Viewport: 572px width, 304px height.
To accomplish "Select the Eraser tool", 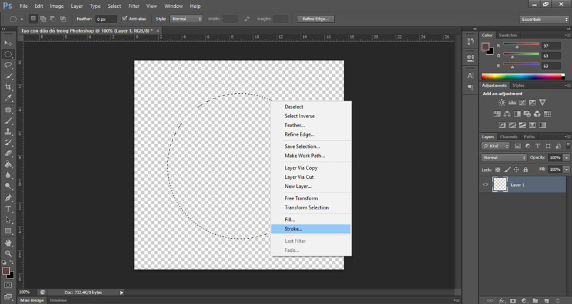I will click(x=8, y=153).
